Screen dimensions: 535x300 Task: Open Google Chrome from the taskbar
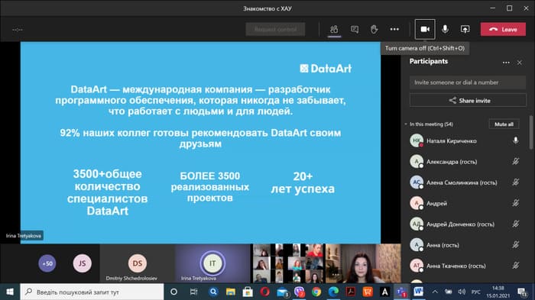[x=316, y=292]
